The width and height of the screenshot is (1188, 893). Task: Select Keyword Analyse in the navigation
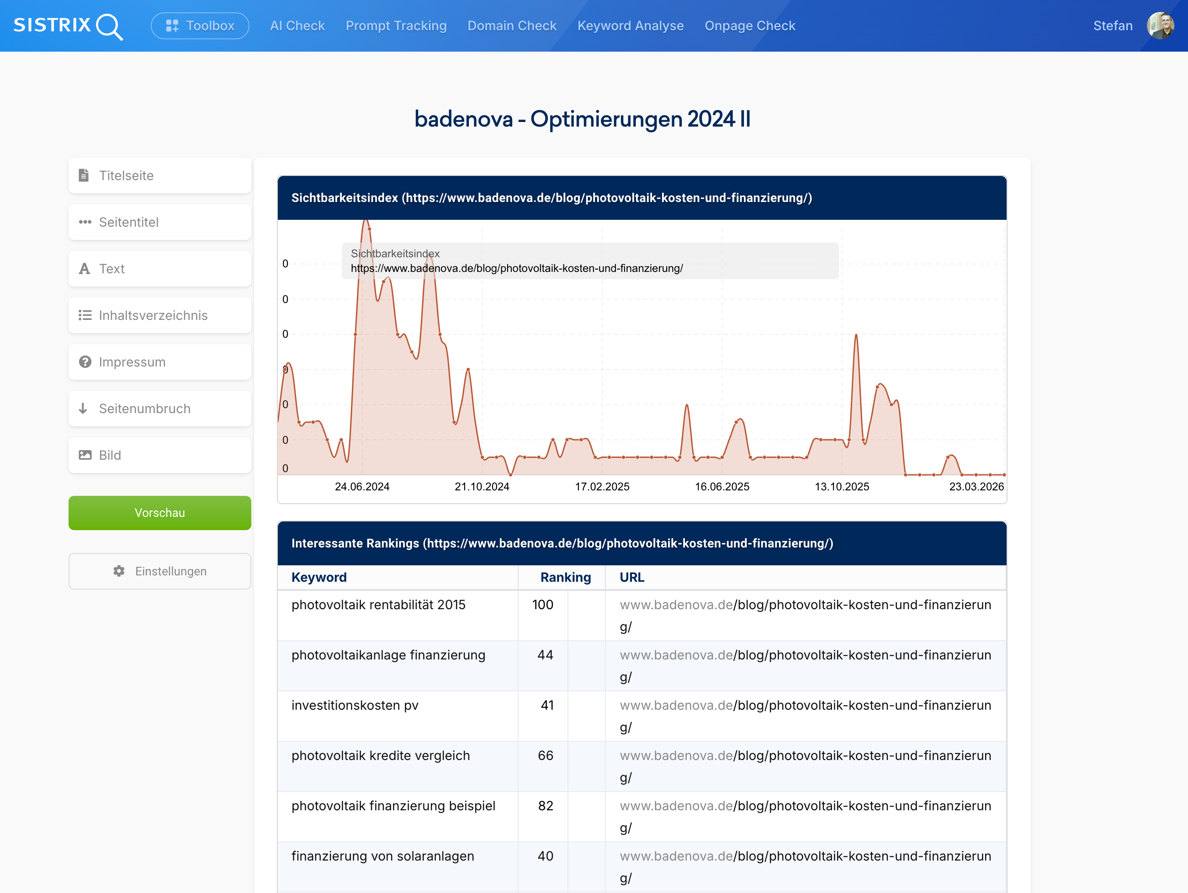[631, 25]
